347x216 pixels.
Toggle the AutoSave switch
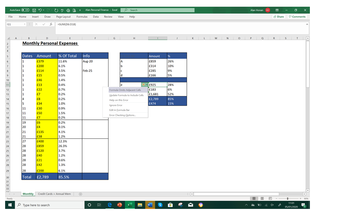click(25, 10)
